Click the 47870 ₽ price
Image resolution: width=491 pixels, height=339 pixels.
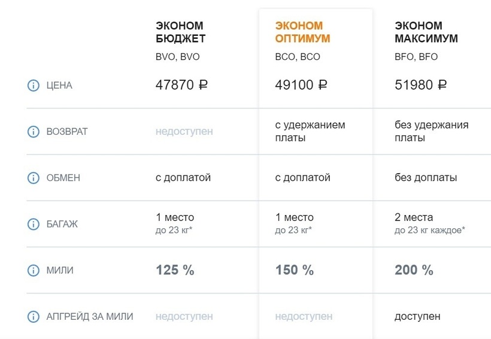click(181, 85)
